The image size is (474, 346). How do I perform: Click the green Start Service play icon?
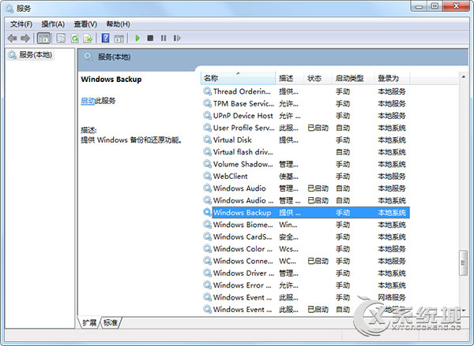(x=137, y=38)
